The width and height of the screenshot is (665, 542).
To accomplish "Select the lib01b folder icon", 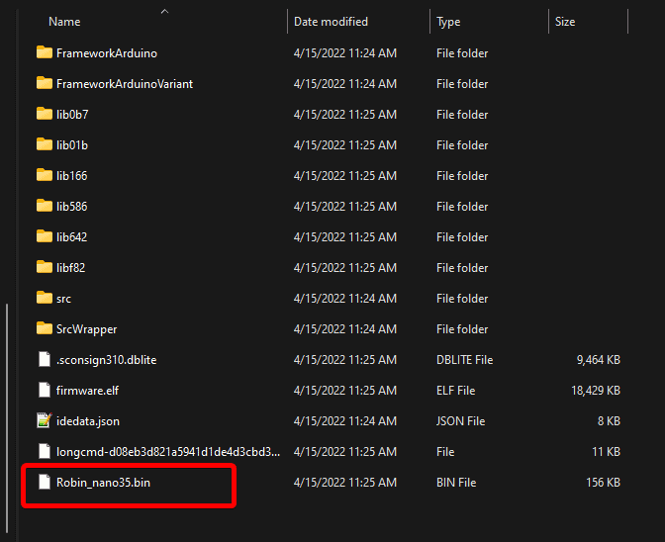I will tap(45, 144).
